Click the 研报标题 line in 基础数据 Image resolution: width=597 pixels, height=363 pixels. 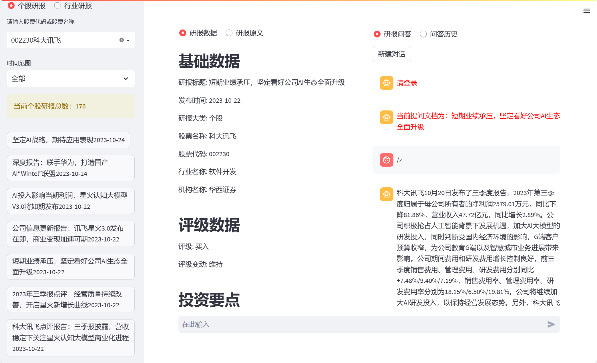click(x=262, y=82)
